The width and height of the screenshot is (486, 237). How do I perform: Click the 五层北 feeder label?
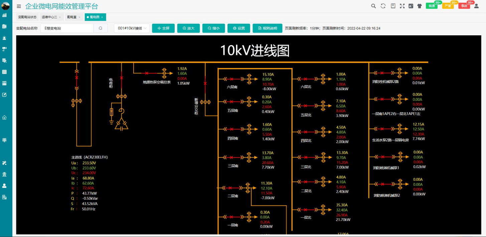(306, 115)
